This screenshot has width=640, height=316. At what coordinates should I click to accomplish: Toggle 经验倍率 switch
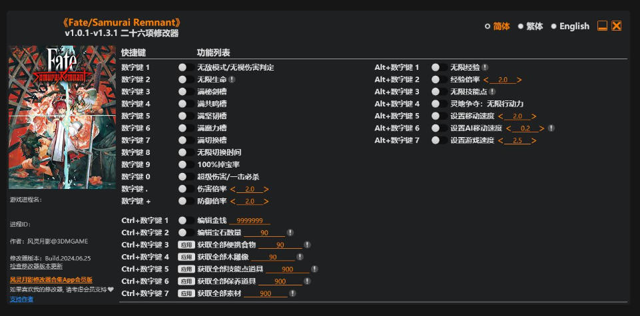439,80
